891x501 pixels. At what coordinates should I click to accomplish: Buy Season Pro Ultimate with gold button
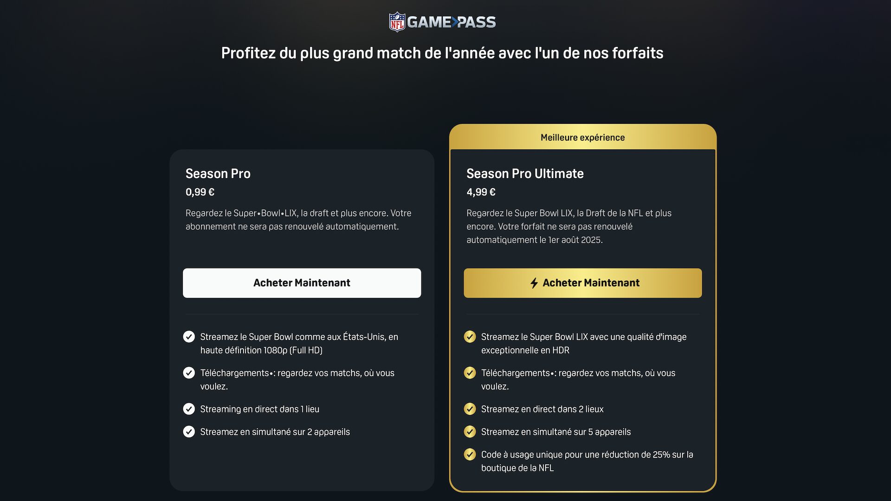(583, 283)
